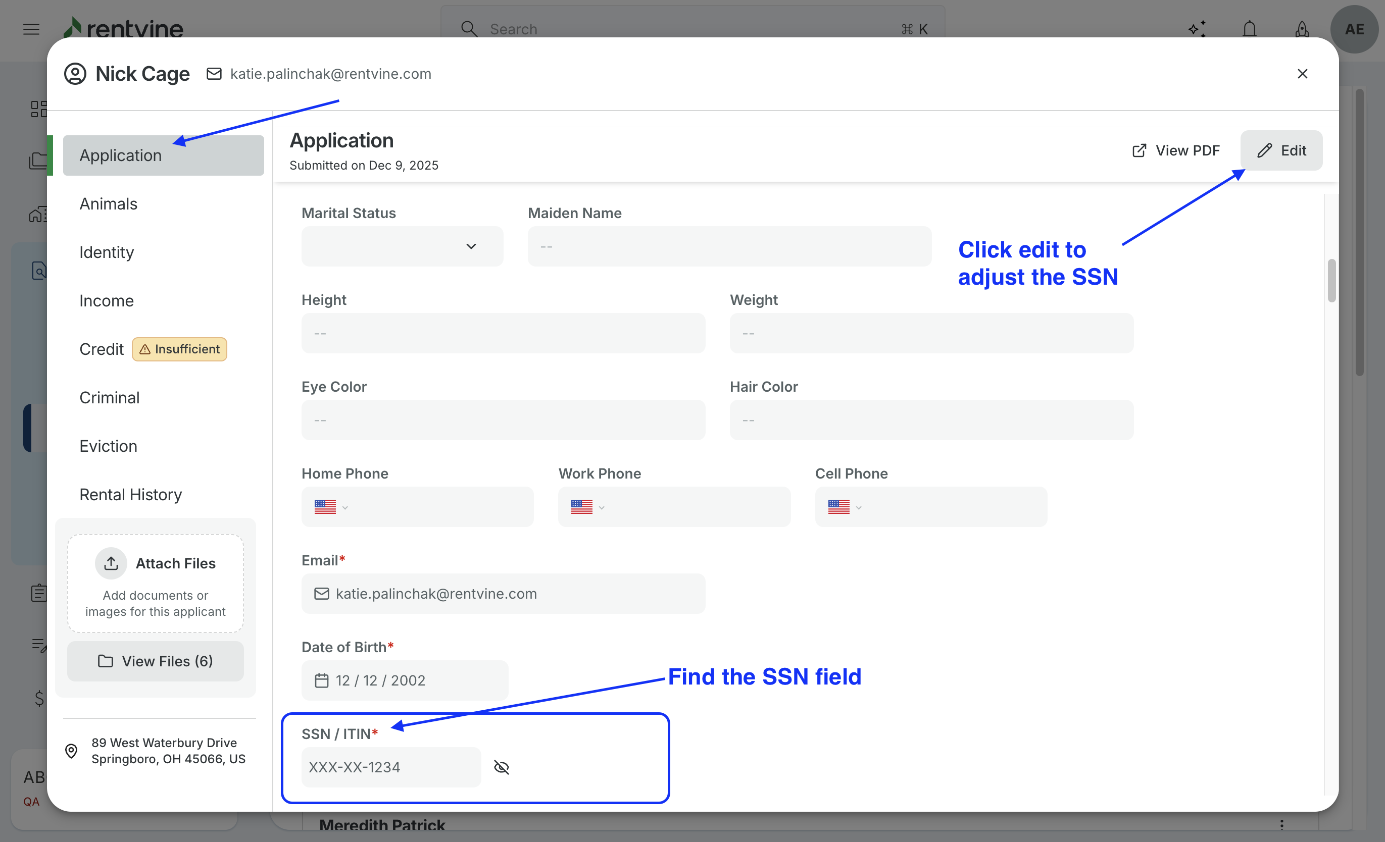Open the hamburger navigation menu
This screenshot has width=1385, height=842.
pyautogui.click(x=31, y=29)
